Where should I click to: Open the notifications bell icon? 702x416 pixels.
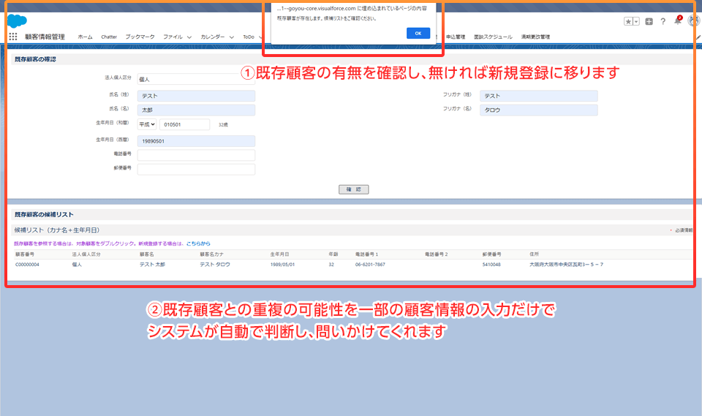(677, 21)
